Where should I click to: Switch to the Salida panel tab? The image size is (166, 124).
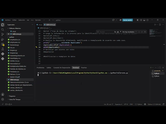click(x=49, y=68)
